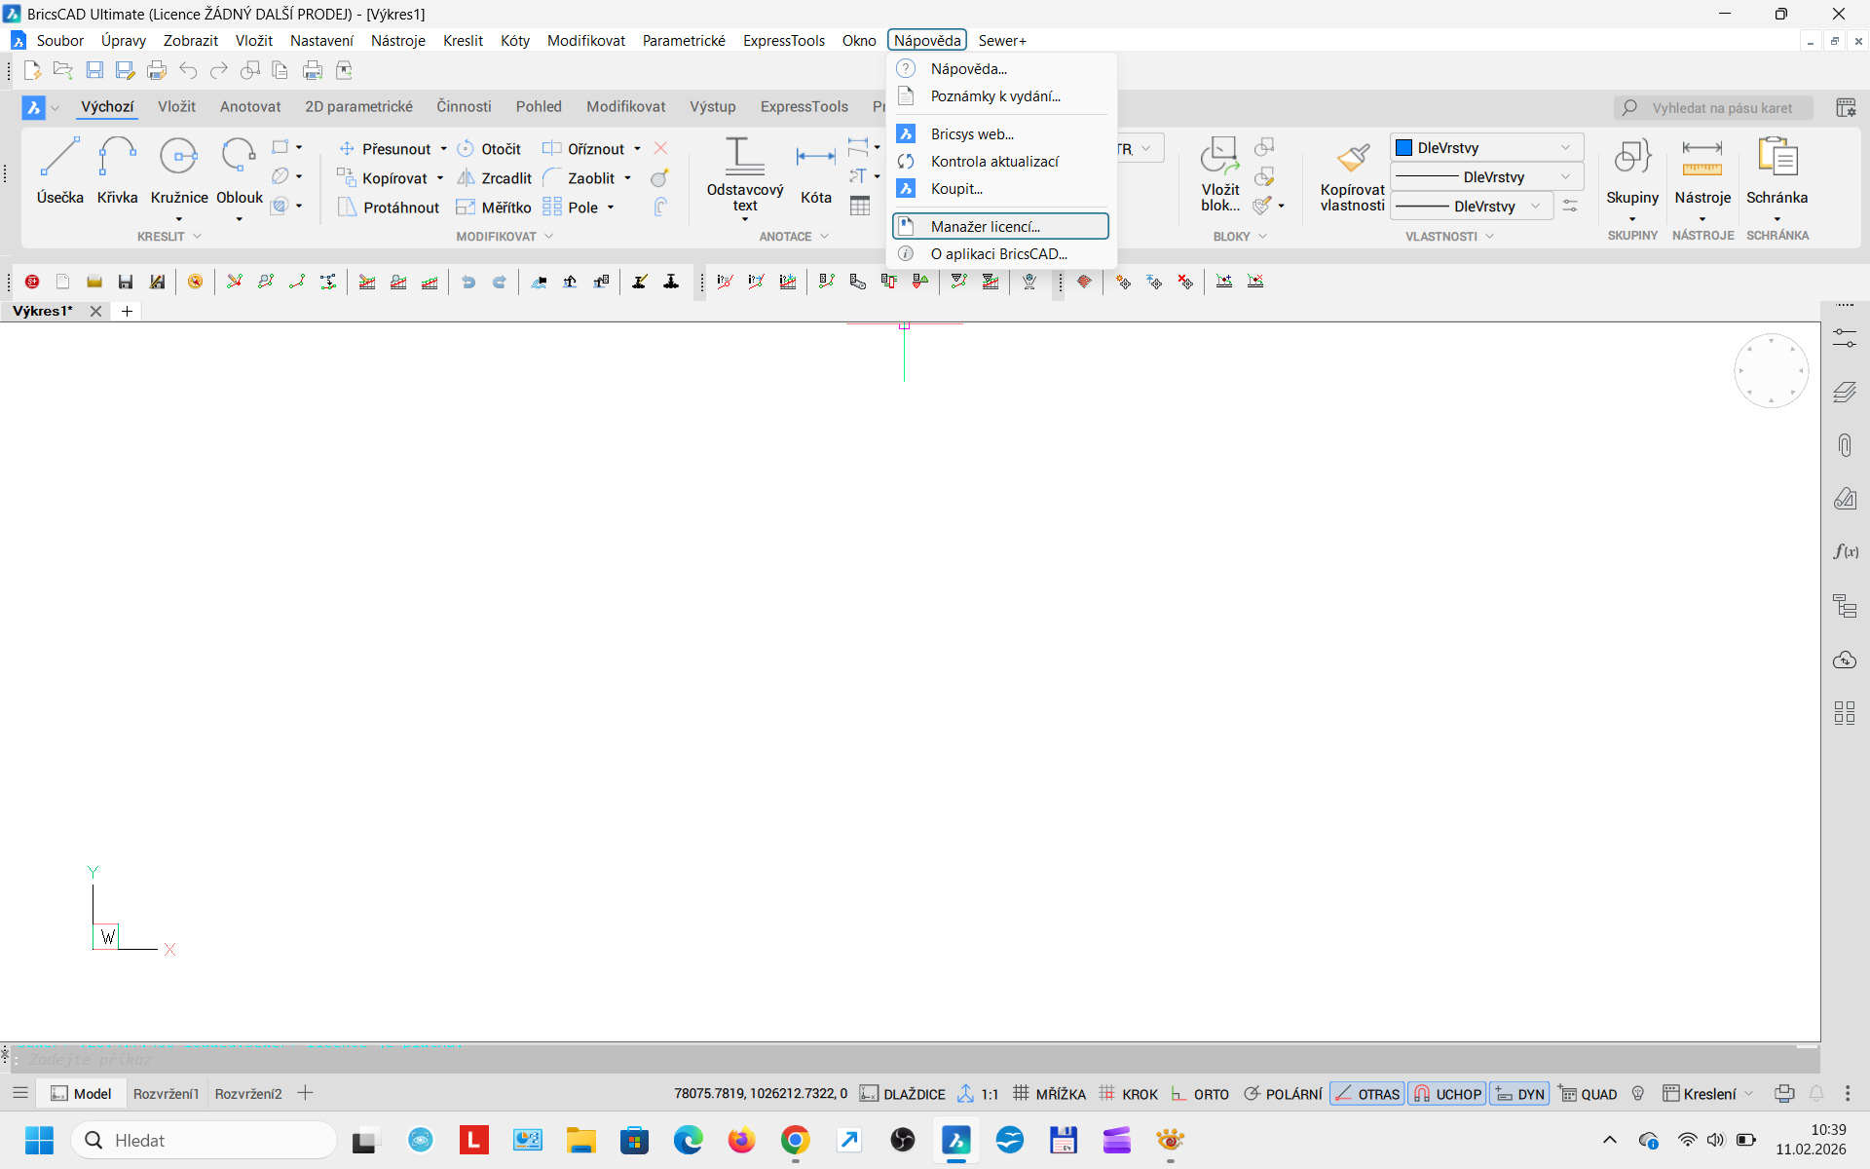Expand the DleVrstvy color dropdown

coord(1565,148)
